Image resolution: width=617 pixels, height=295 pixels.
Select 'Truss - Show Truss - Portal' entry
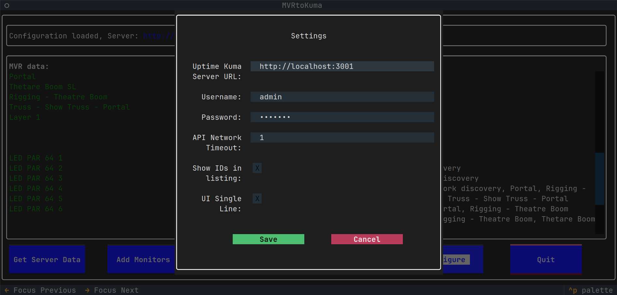pyautogui.click(x=69, y=107)
